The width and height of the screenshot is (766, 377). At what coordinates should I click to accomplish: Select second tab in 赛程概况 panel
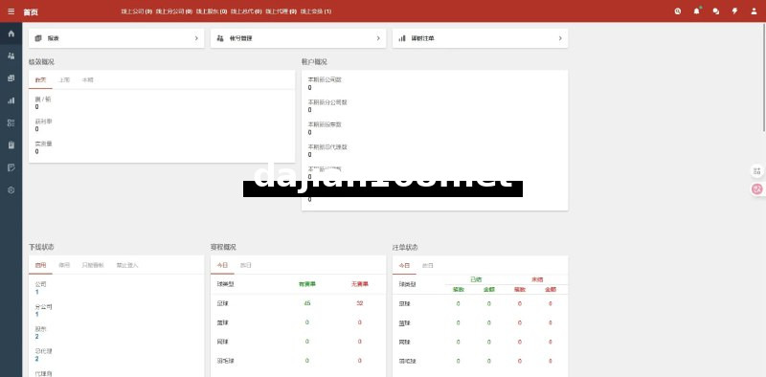246,265
